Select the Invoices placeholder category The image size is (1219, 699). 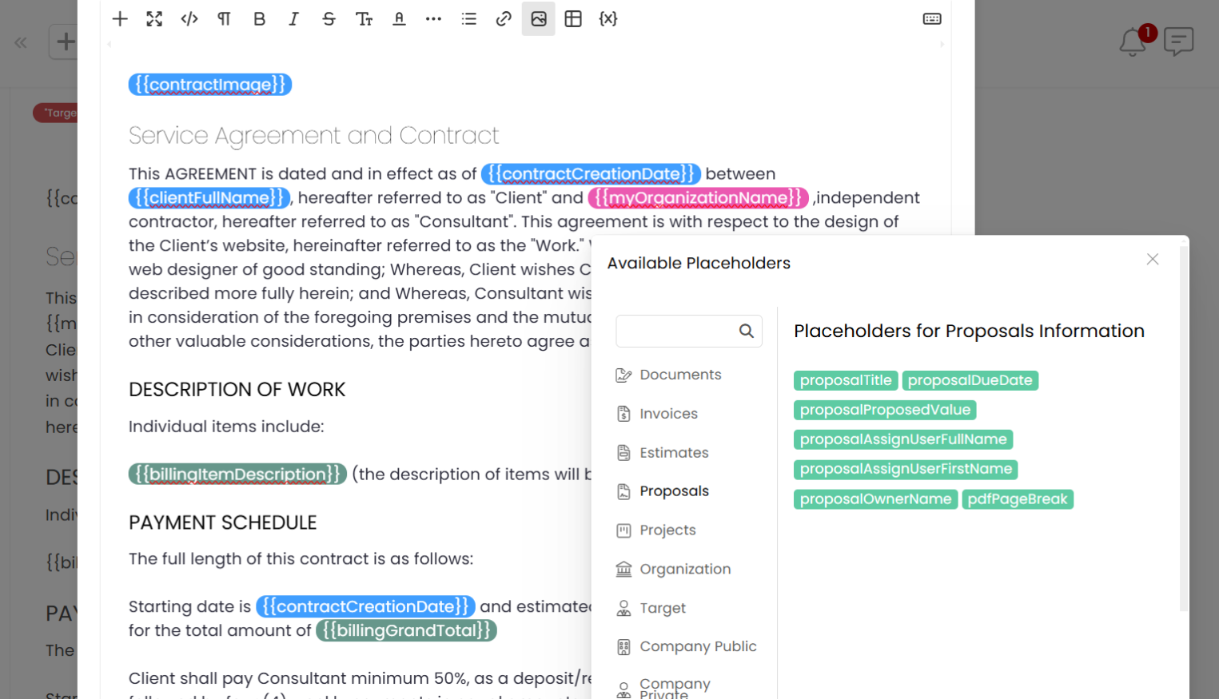tap(668, 414)
